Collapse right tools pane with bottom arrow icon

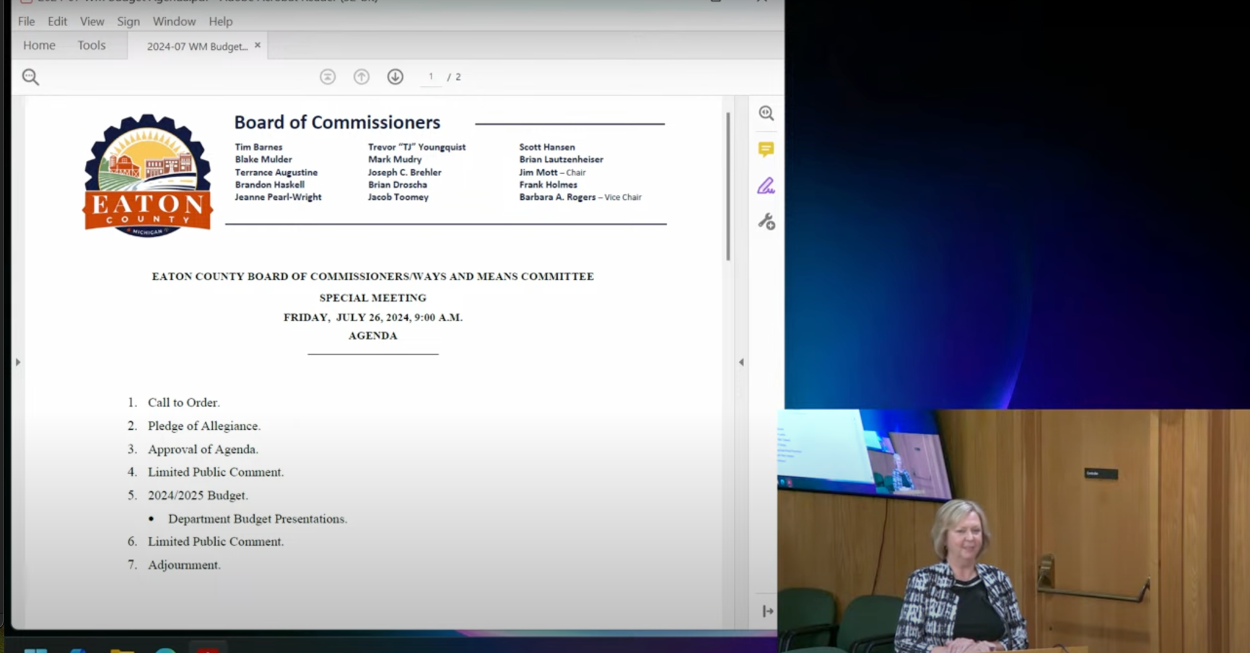pyautogui.click(x=768, y=611)
